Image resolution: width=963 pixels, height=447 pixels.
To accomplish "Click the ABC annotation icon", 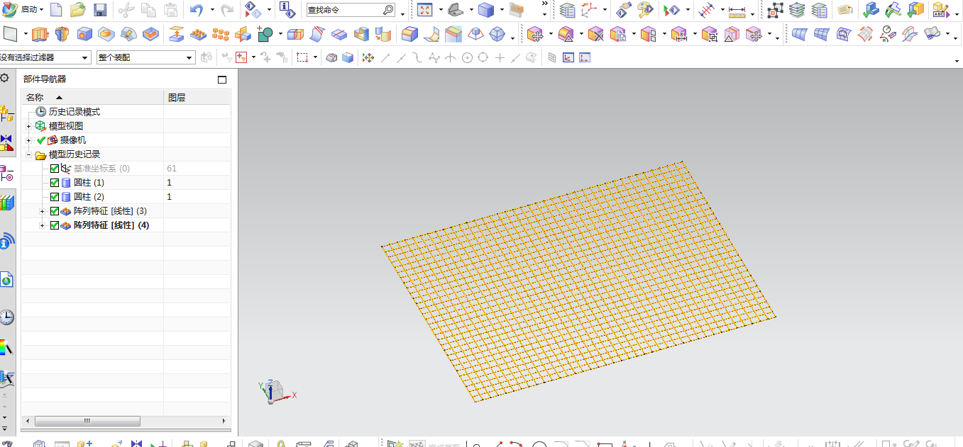I will (x=940, y=10).
